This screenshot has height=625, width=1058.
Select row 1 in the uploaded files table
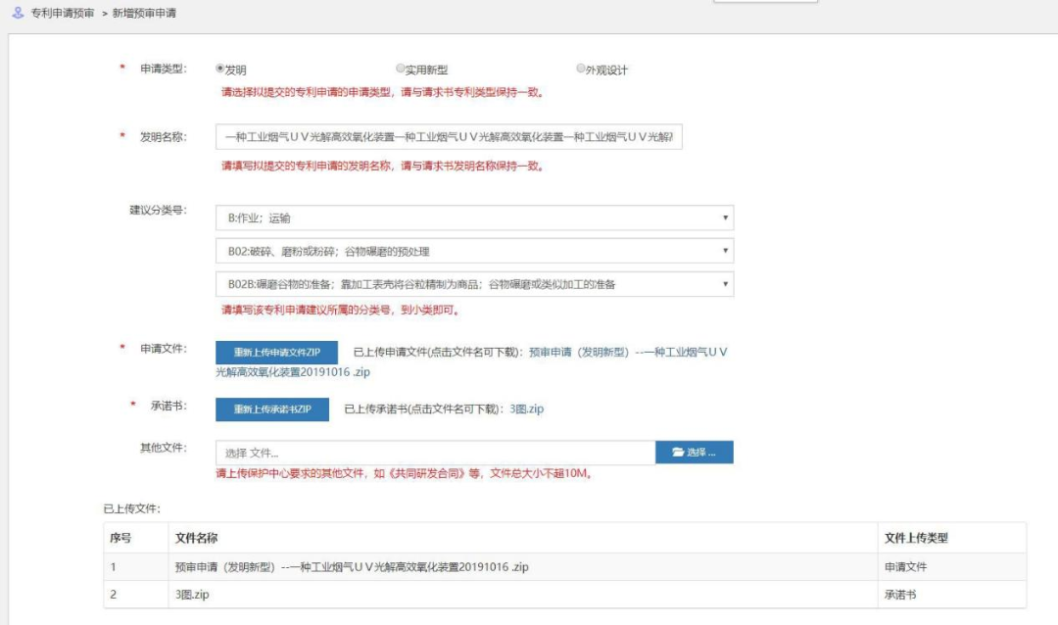point(392,566)
